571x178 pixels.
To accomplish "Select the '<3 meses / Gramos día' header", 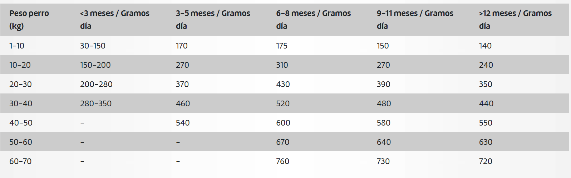I will (114, 20).
